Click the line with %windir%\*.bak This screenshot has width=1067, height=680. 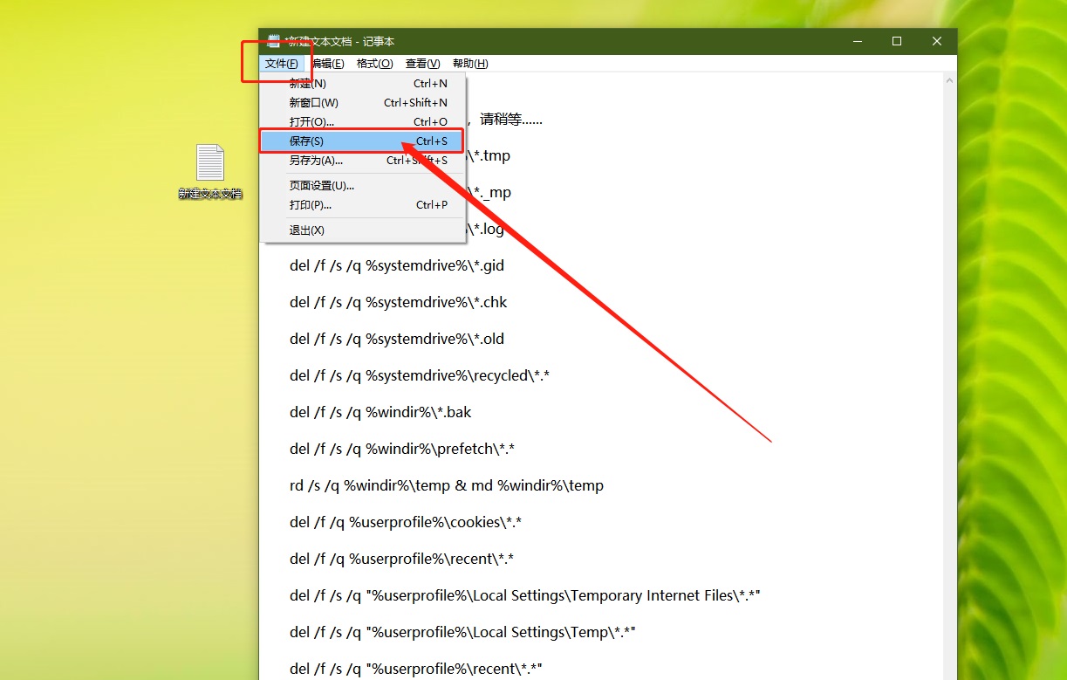coord(380,412)
